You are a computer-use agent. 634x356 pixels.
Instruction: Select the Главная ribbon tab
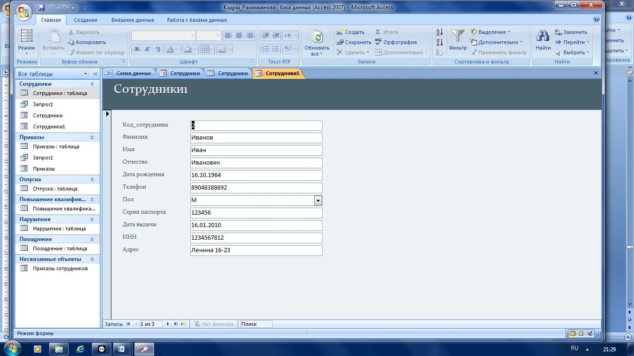pyautogui.click(x=51, y=20)
